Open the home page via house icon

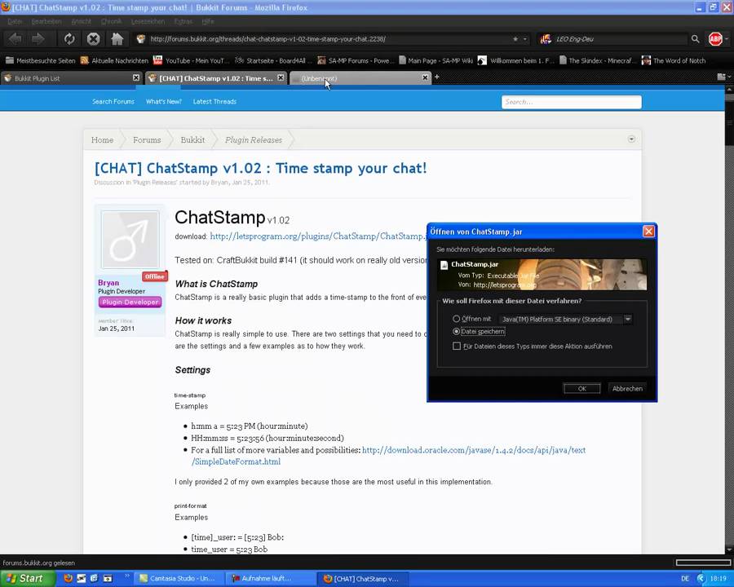[x=117, y=39]
